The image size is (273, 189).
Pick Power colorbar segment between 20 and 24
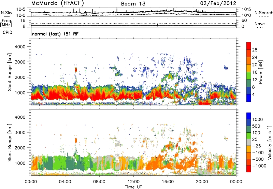click(x=249, y=61)
